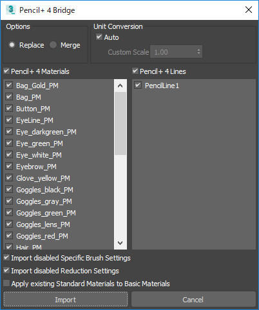The image size is (259, 310).
Task: Select the Bag_Gold_PM material name
Action: point(37,86)
